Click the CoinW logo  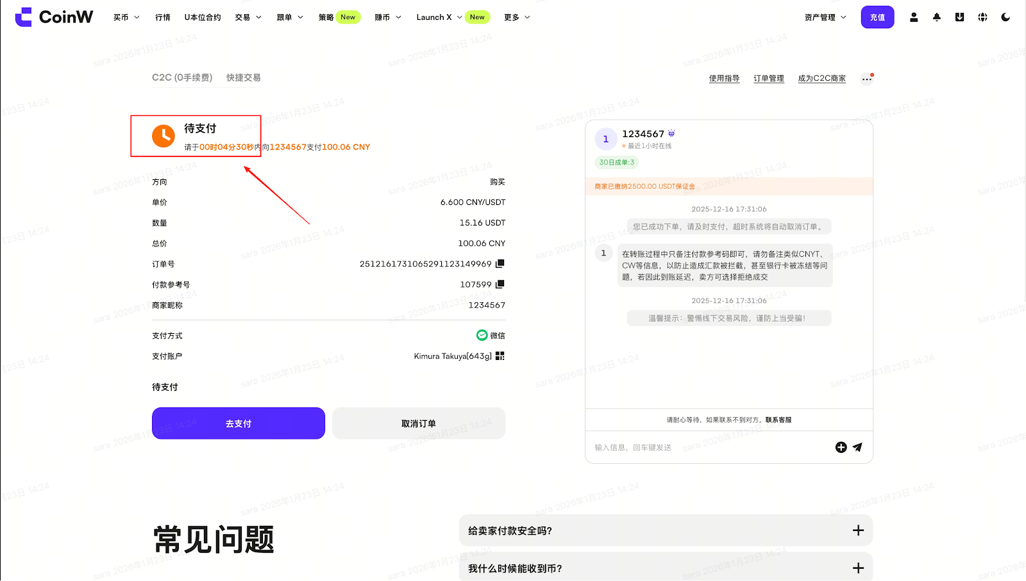55,17
